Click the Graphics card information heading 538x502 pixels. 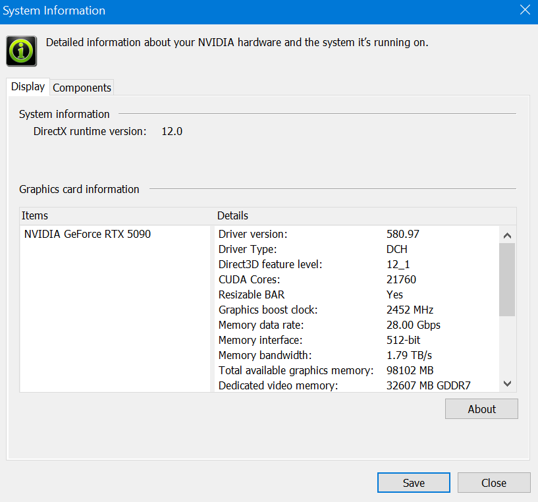(x=79, y=189)
